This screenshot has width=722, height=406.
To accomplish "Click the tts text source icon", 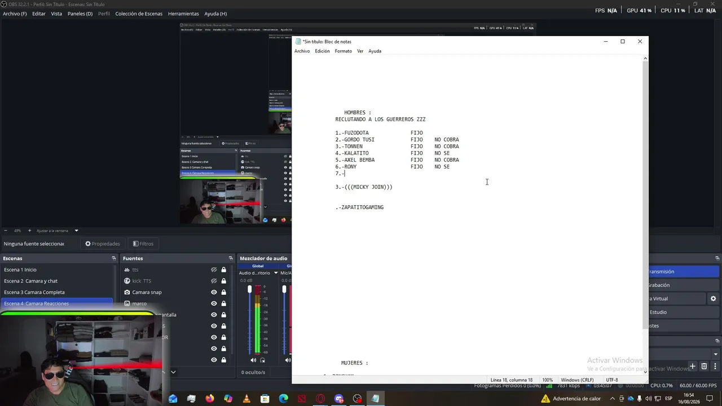I will pos(127,270).
